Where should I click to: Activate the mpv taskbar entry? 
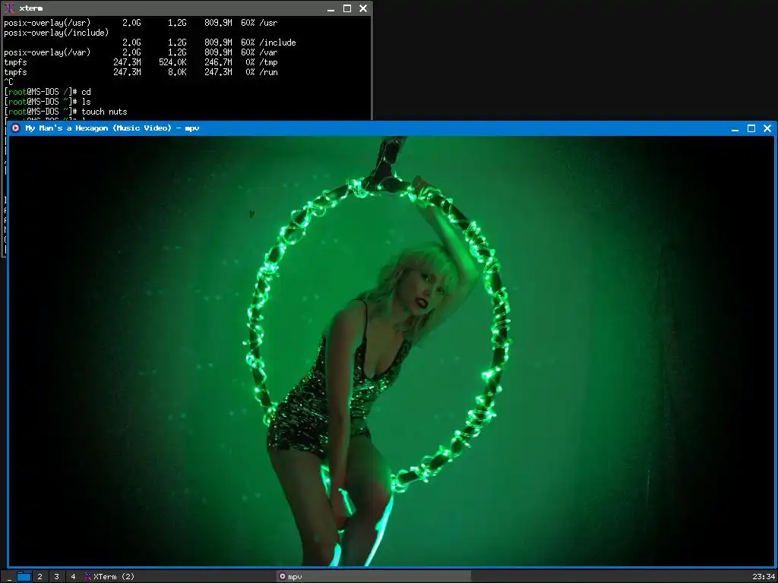click(373, 577)
